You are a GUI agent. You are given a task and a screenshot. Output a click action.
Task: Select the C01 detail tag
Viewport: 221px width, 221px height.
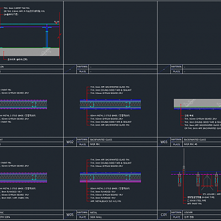pos(164,215)
